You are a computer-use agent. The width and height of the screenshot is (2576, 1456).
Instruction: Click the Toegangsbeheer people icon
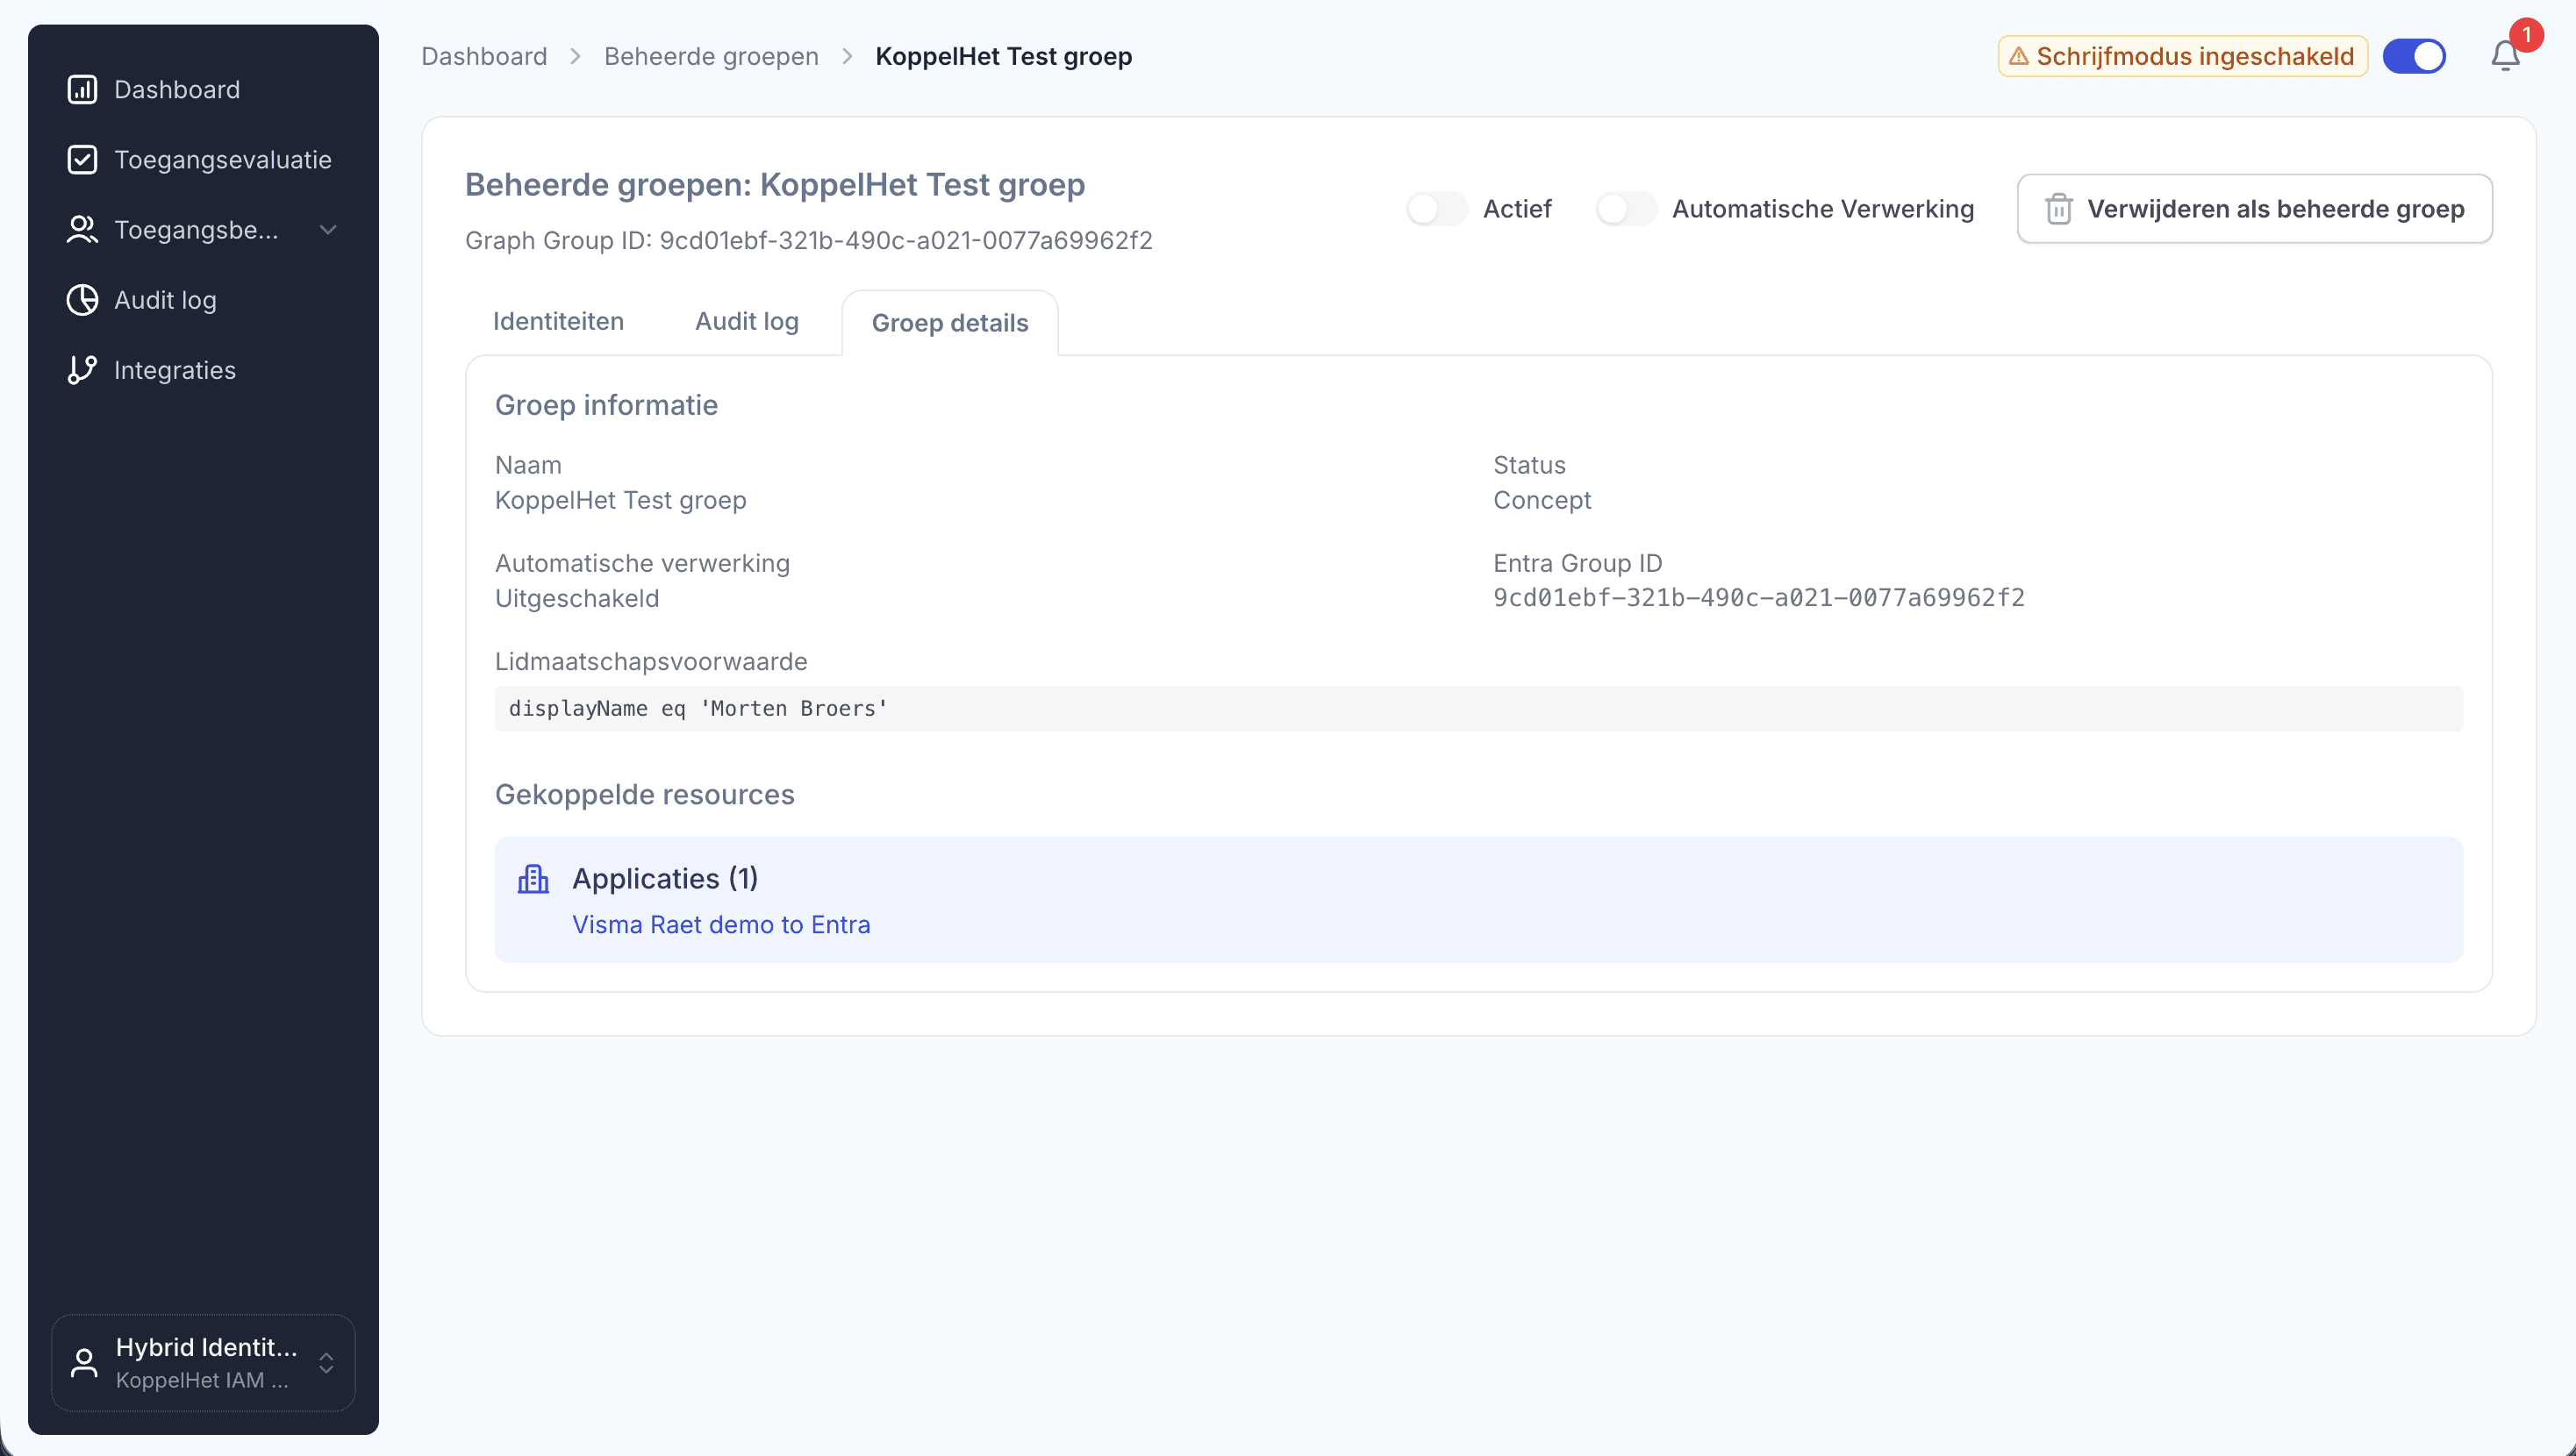82,230
